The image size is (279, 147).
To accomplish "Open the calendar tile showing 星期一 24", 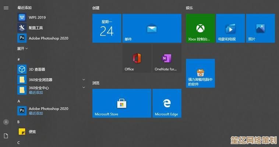I will pyautogui.click(x=107, y=28).
